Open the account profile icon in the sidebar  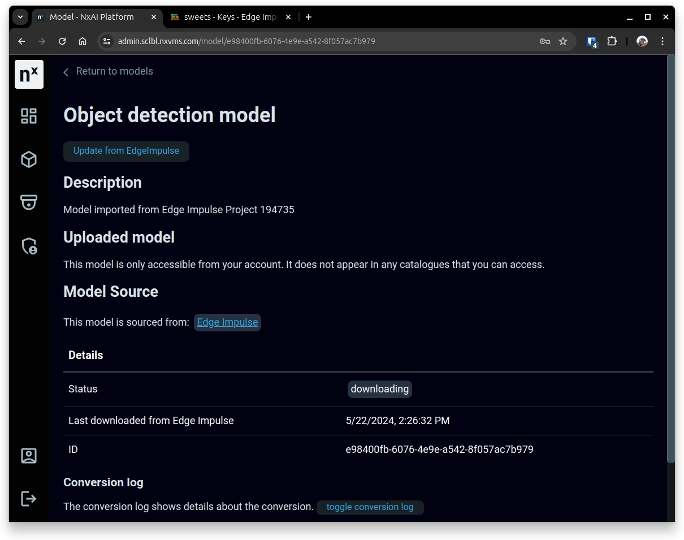(x=29, y=456)
